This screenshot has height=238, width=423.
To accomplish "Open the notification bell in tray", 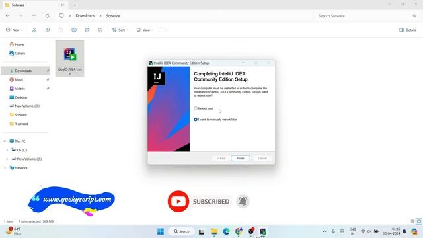I will point(404,231).
